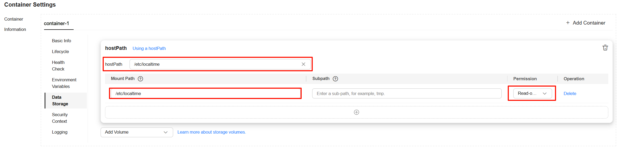Go to the Lifecycle settings section
617x151 pixels.
click(x=60, y=51)
